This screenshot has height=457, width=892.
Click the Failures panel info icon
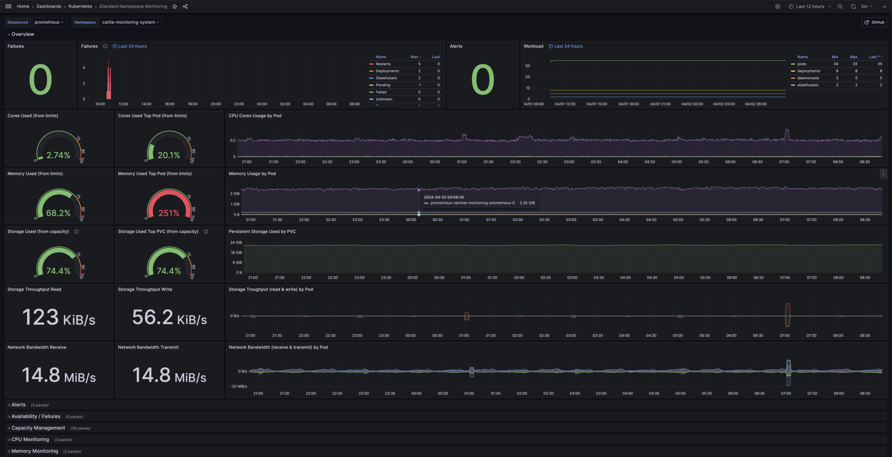point(105,46)
